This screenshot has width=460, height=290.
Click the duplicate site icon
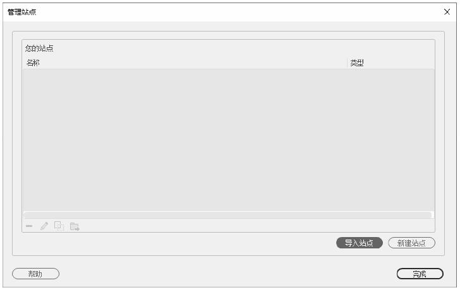(59, 226)
